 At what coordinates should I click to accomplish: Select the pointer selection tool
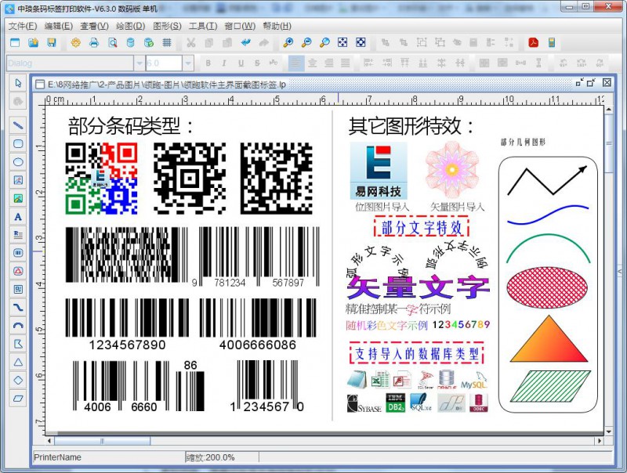click(18, 83)
